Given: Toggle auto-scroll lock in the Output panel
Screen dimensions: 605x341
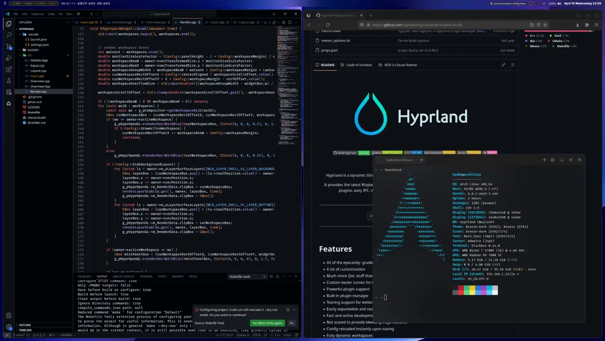Looking at the screenshot, I should click(x=278, y=276).
